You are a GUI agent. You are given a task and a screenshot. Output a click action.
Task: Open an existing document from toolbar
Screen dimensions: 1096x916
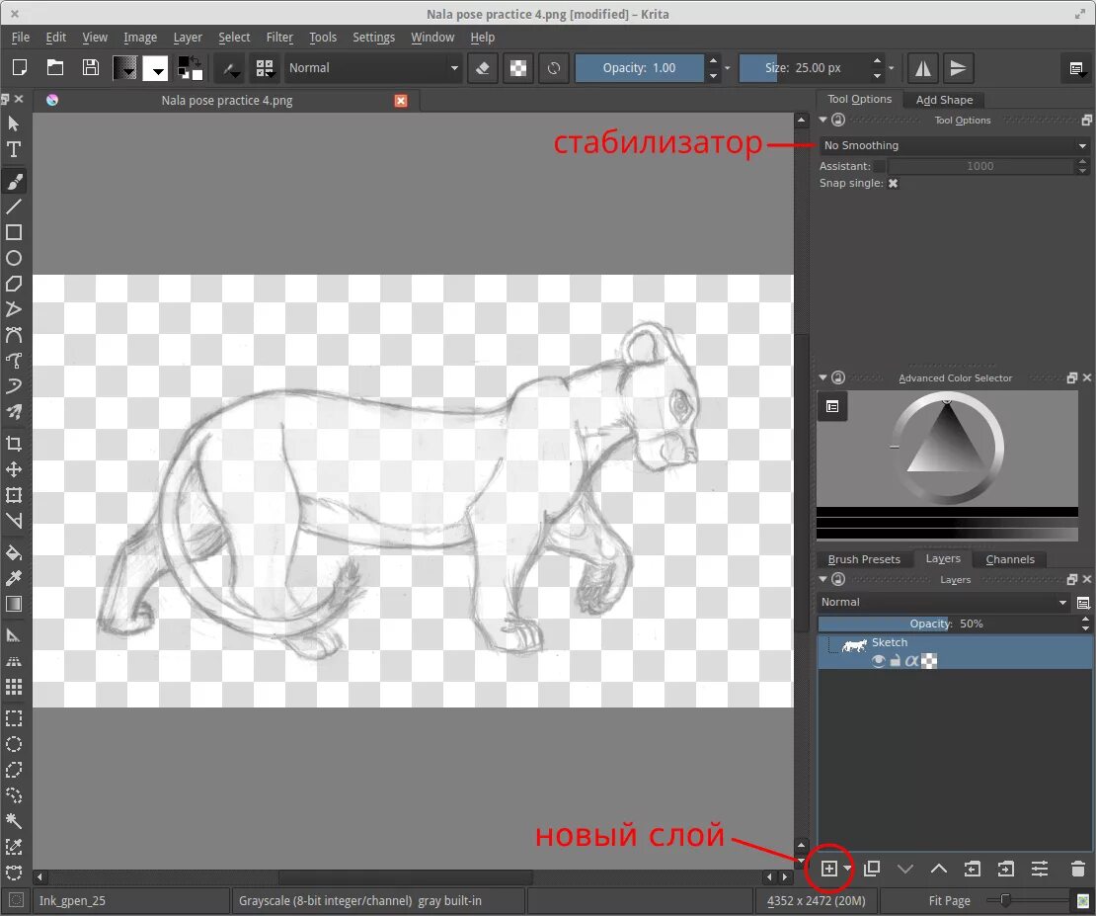point(54,67)
